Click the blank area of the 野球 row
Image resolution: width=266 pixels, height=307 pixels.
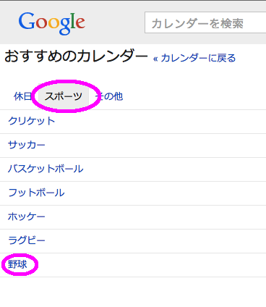point(152,265)
